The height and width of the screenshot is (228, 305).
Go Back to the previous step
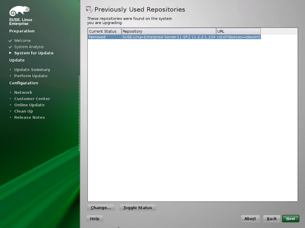click(271, 218)
